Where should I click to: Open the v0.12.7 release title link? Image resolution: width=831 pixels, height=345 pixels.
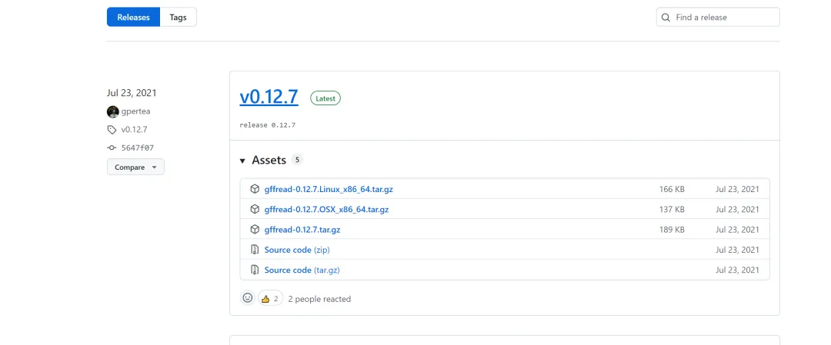[x=269, y=98]
